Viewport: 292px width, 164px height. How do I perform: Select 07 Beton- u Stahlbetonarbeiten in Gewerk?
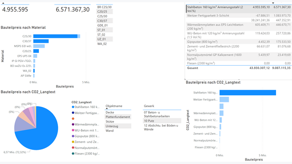click(162, 114)
